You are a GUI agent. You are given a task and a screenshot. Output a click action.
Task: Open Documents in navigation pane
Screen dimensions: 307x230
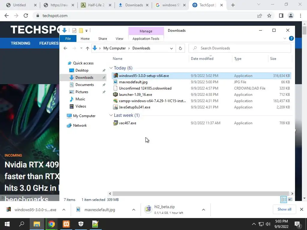[x=85, y=85]
